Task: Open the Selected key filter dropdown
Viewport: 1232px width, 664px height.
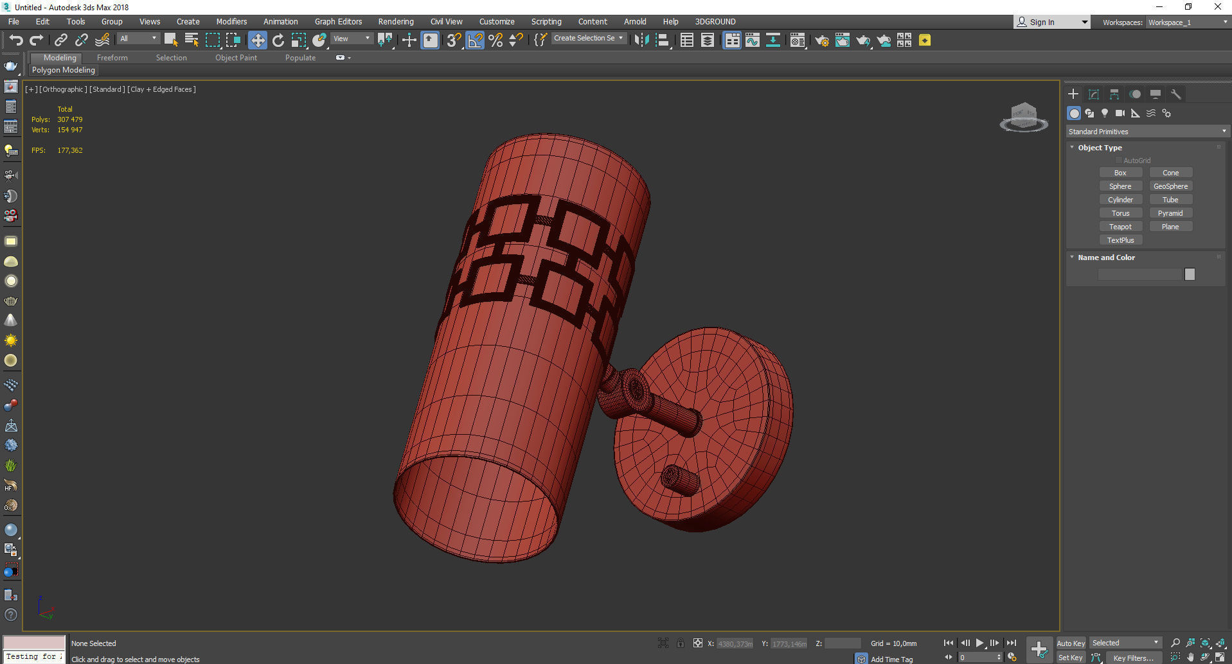Action: [x=1125, y=643]
